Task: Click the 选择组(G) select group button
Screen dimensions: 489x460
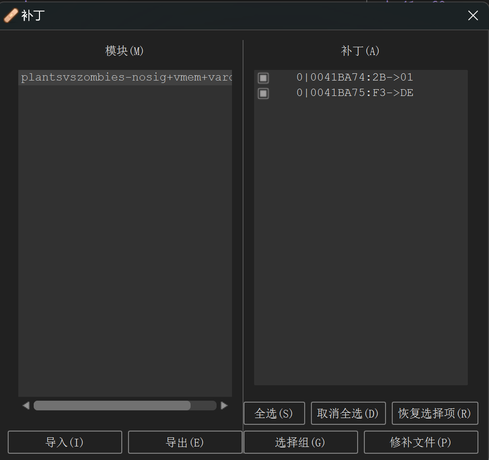Action: tap(300, 442)
